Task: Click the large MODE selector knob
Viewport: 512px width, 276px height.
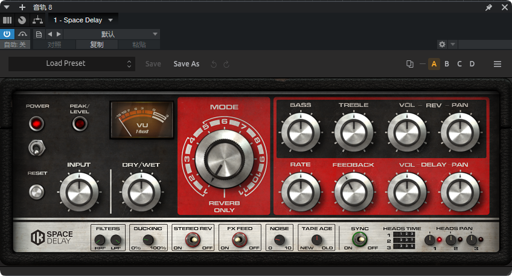Action: click(224, 159)
